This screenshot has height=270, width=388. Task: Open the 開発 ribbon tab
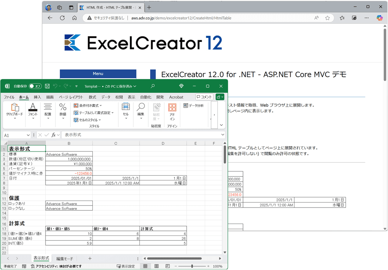point(160,97)
